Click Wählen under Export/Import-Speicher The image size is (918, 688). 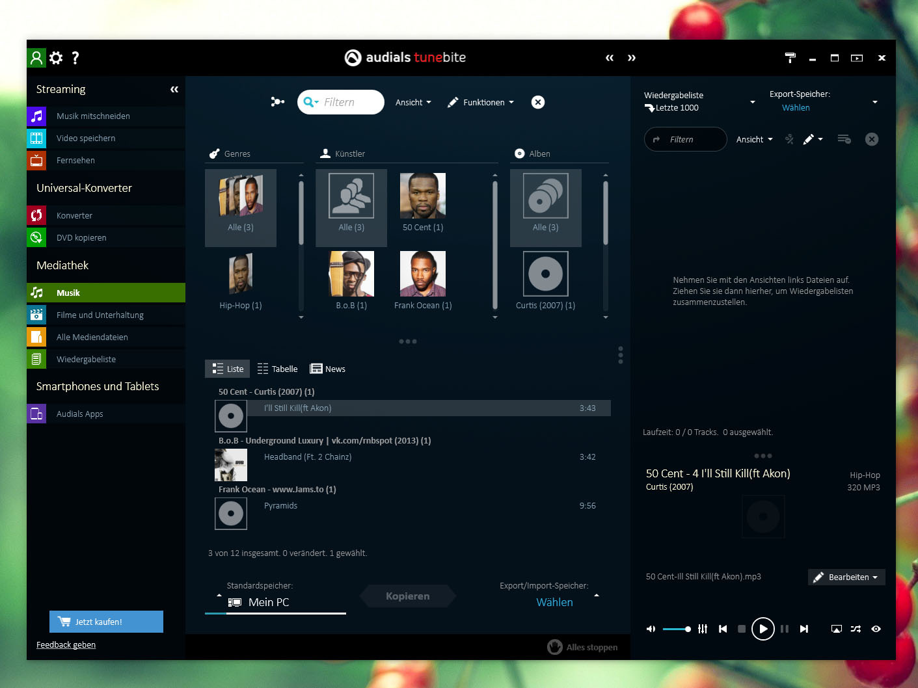tap(554, 603)
